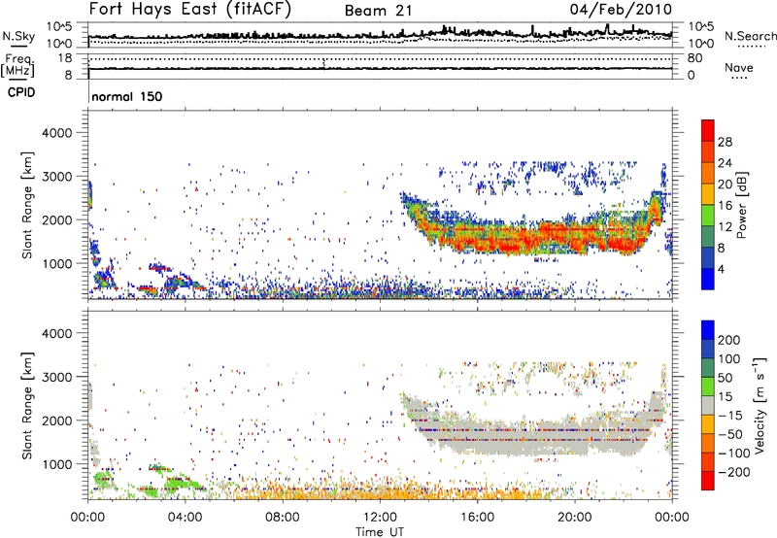Image resolution: width=777 pixels, height=538 pixels.
Task: Click the "-100" label on the velocity colorbar
Action: coord(734,454)
